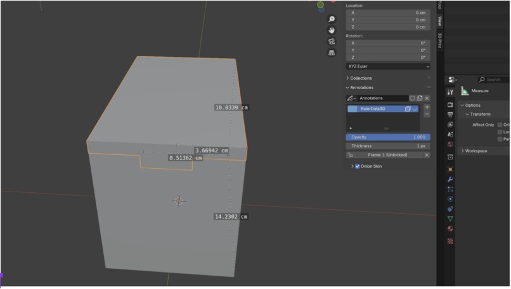The image size is (511, 289).
Task: Expand the annotation layer list filter arrow
Action: [x=351, y=128]
